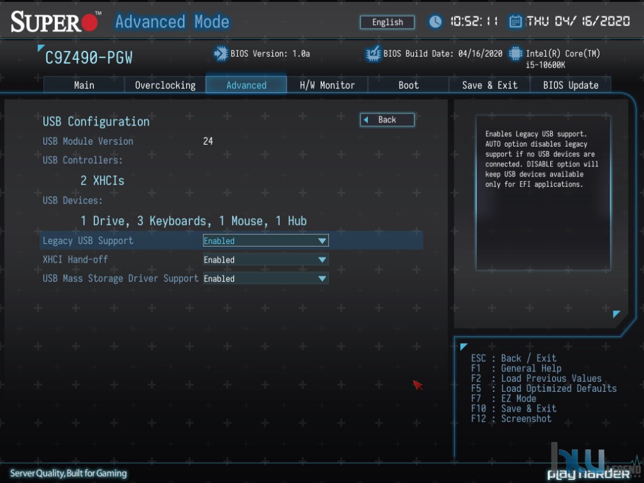Open the Save & Exit tab
Viewport: 644px width, 483px height.
[x=490, y=85]
